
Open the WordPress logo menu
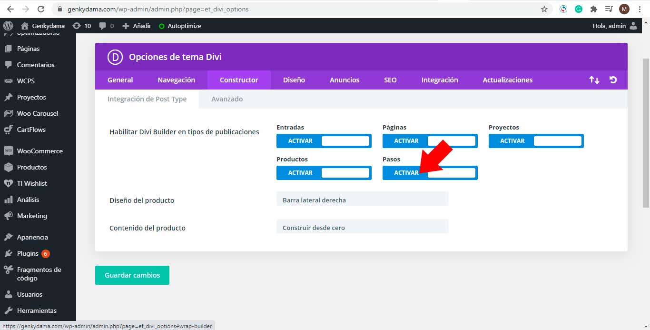[x=8, y=26]
